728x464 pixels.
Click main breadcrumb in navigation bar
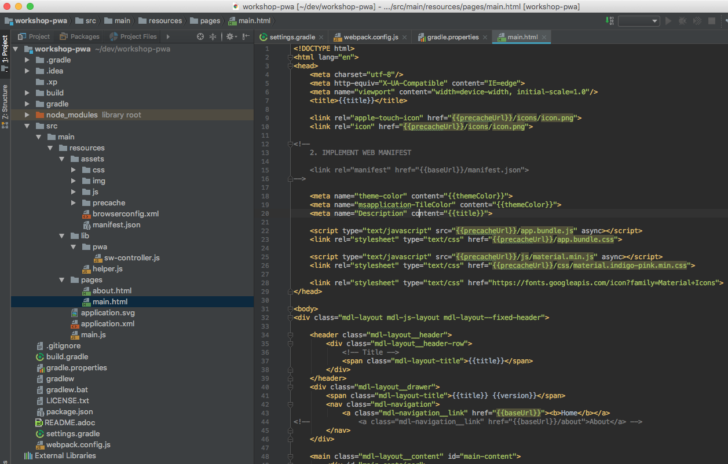click(x=116, y=21)
